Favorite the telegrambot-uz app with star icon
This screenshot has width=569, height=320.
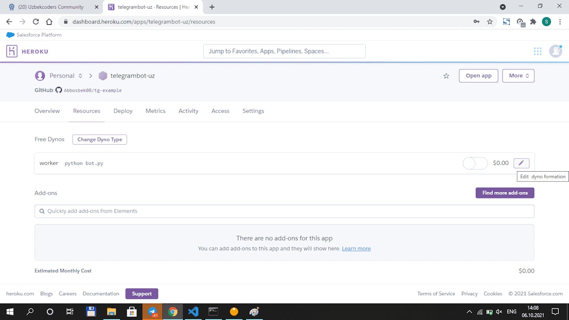coord(446,76)
